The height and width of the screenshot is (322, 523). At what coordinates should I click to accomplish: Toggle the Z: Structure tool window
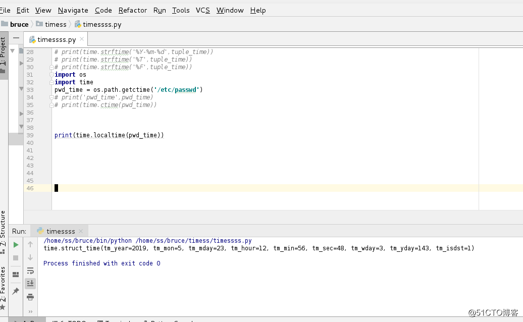(x=4, y=232)
